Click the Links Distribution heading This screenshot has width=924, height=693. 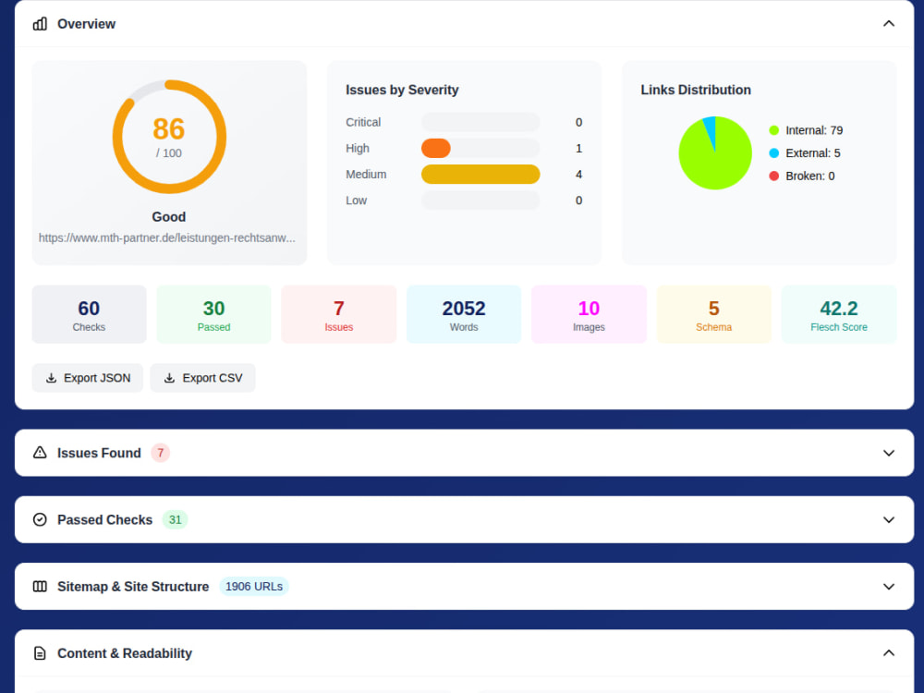click(x=696, y=91)
